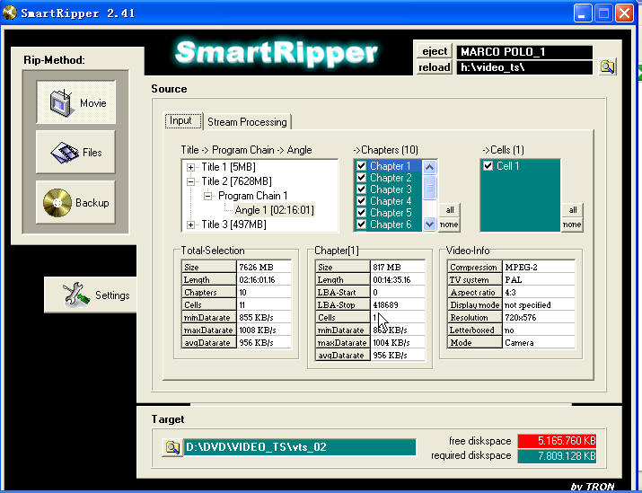Click the target path field
642x493 pixels.
300,447
